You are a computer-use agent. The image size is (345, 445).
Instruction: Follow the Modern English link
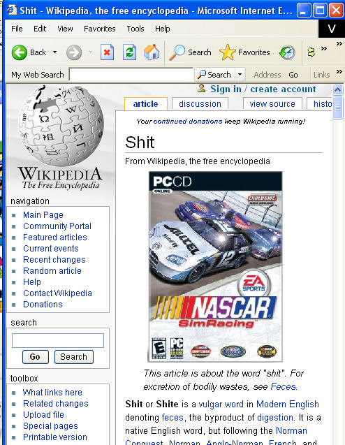click(288, 404)
